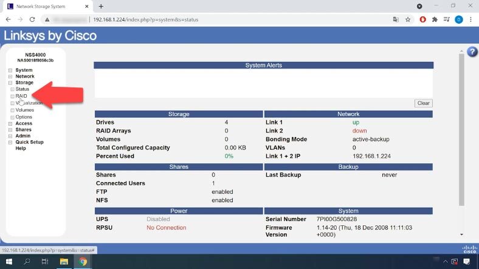Viewport: 479px width, 269px height.
Task: Open a new tab with the plus icon
Action: tap(101, 6)
